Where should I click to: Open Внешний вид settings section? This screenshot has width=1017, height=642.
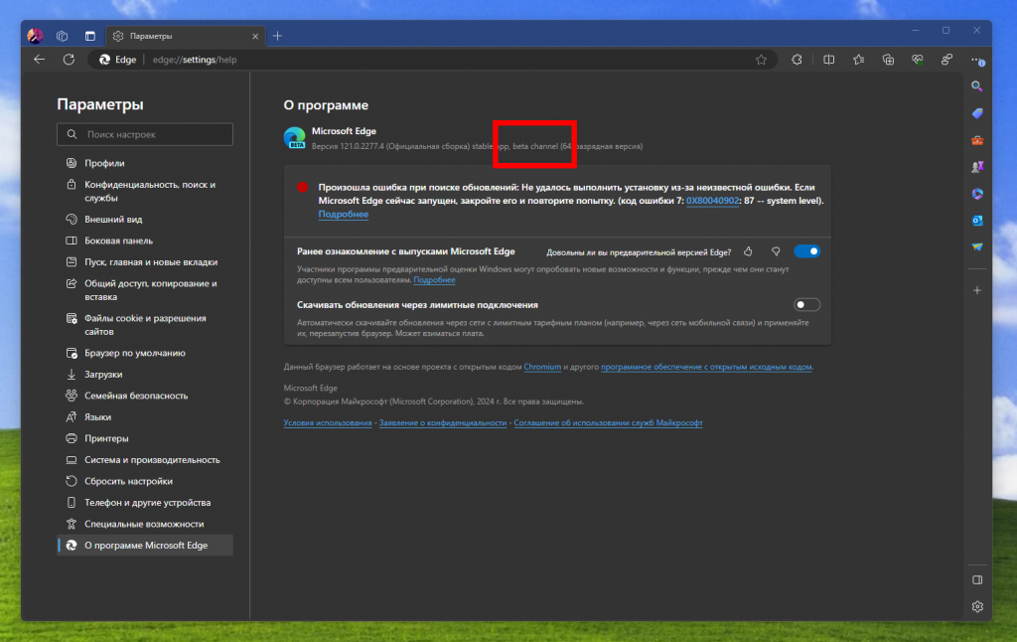145,220
